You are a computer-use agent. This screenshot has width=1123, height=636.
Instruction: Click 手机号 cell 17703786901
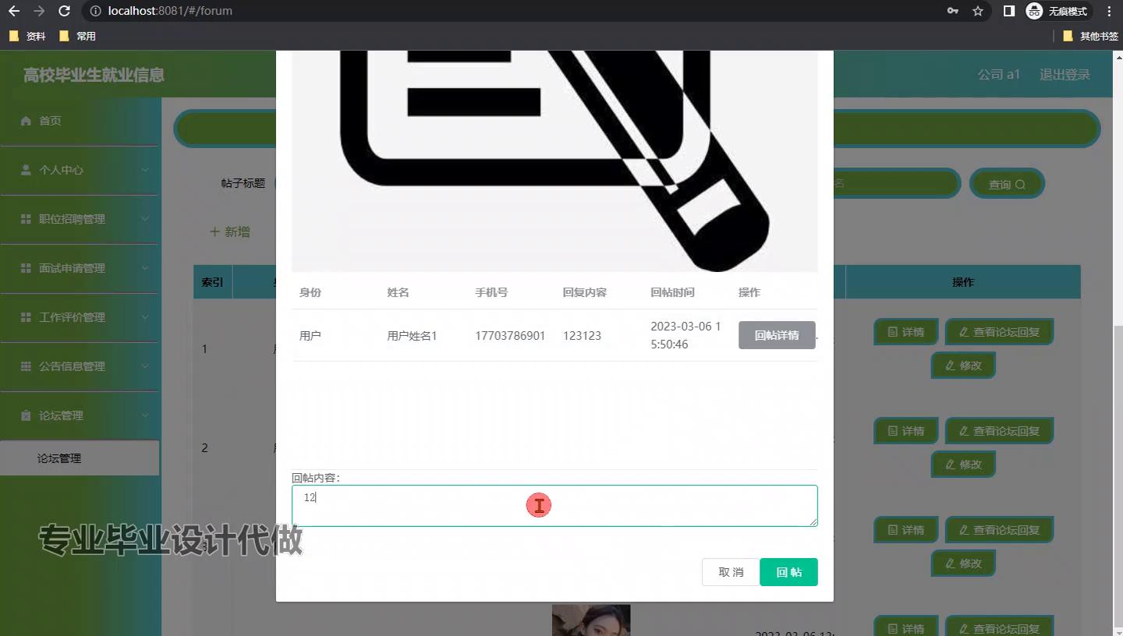click(x=510, y=336)
